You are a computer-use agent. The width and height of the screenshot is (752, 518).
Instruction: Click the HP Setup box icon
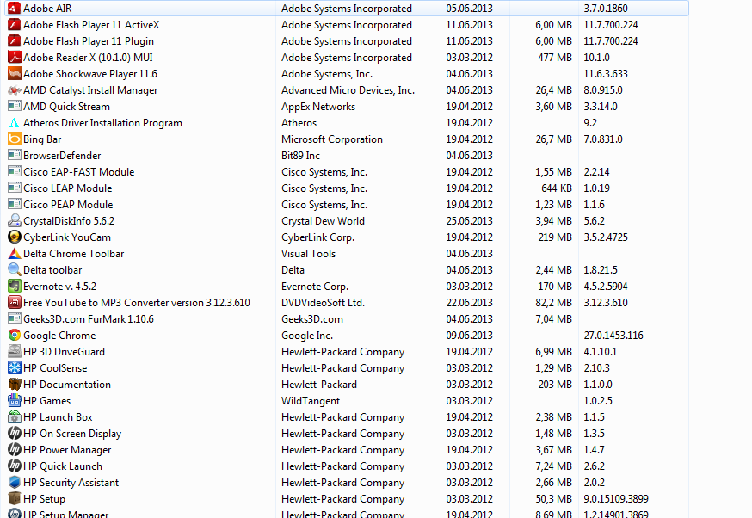[15, 498]
